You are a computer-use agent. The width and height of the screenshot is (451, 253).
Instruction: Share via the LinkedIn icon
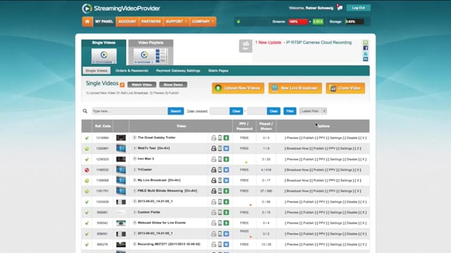(366, 59)
